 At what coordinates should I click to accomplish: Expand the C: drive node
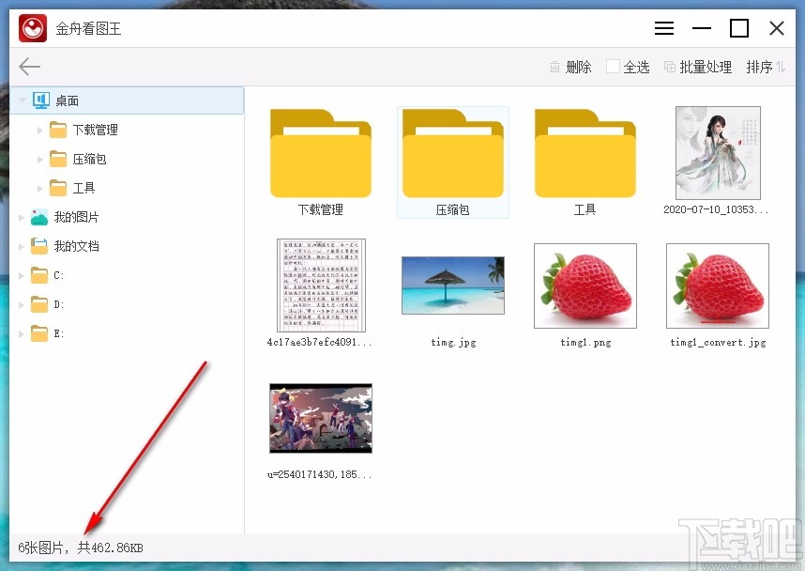tap(21, 275)
